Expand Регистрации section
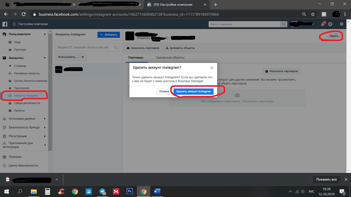The image size is (351, 197). 45,136
